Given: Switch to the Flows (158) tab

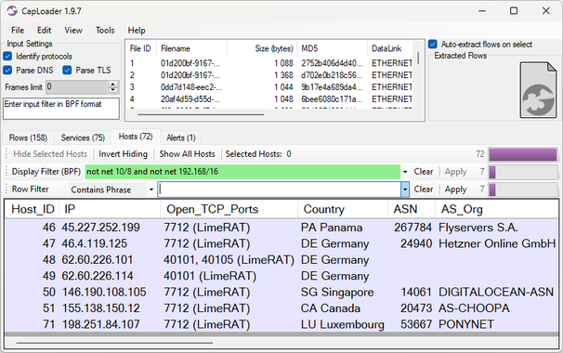Looking at the screenshot, I should 28,137.
